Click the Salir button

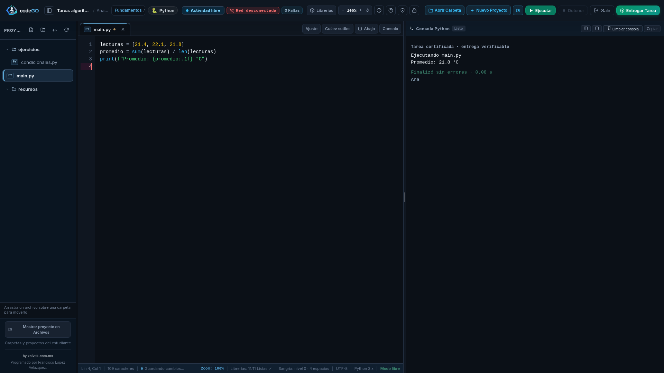(x=602, y=10)
